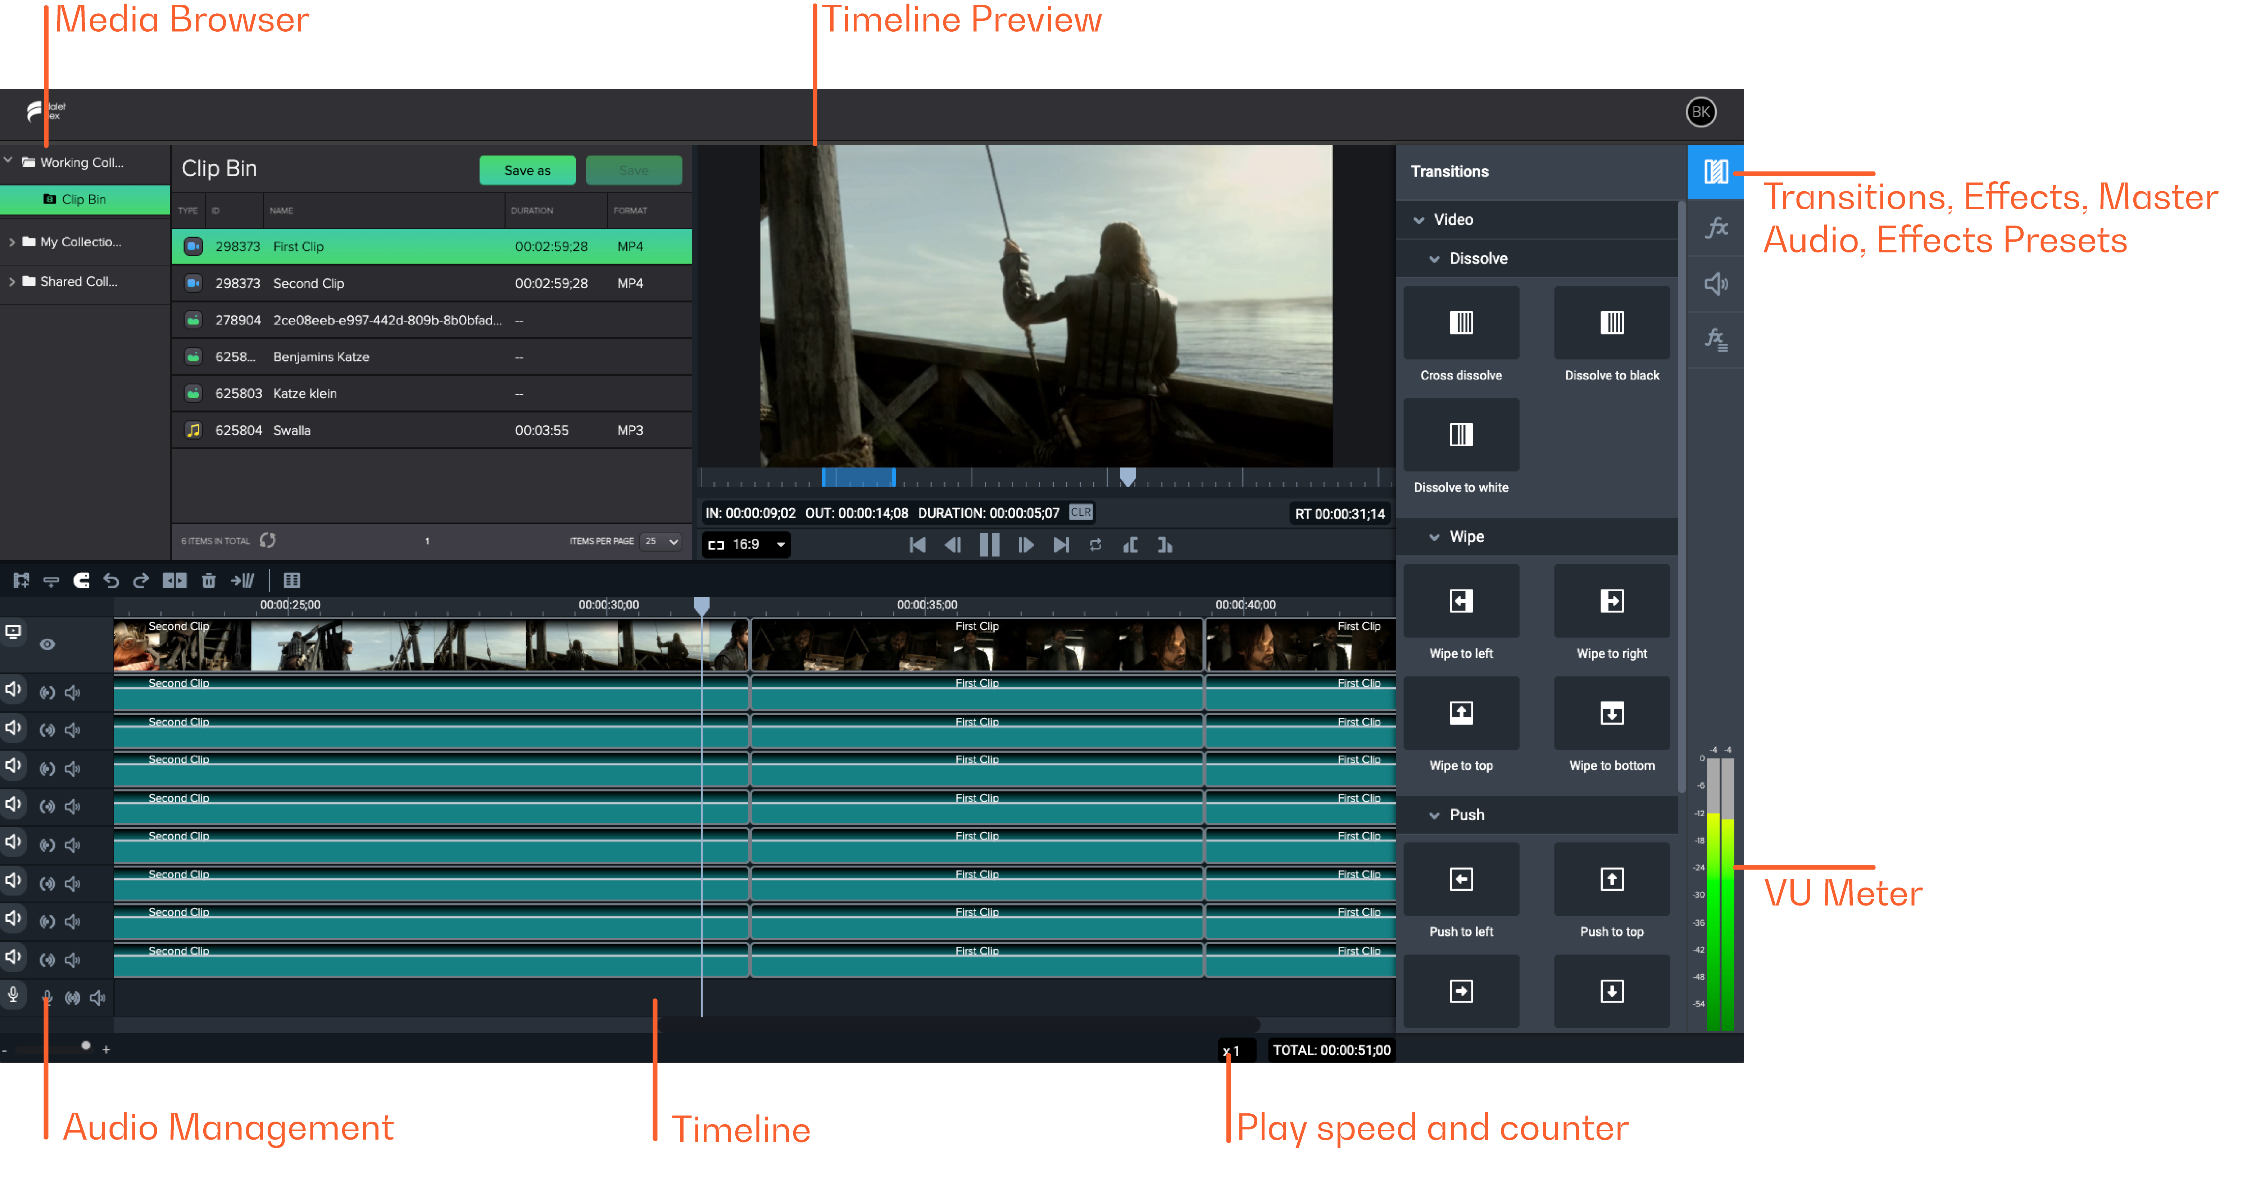This screenshot has height=1186, width=2265.
Task: Click the Save as button
Action: pos(527,170)
